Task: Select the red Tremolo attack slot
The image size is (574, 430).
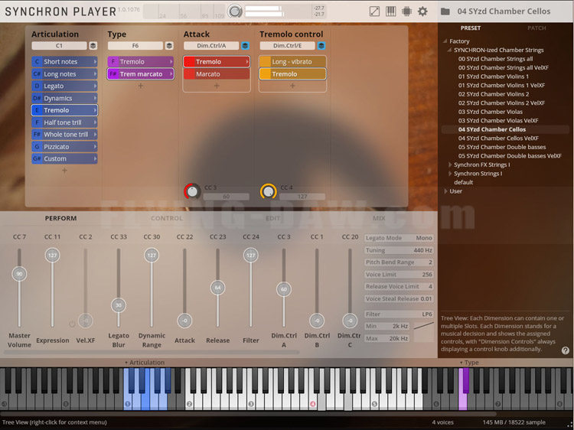Action: pyautogui.click(x=217, y=62)
